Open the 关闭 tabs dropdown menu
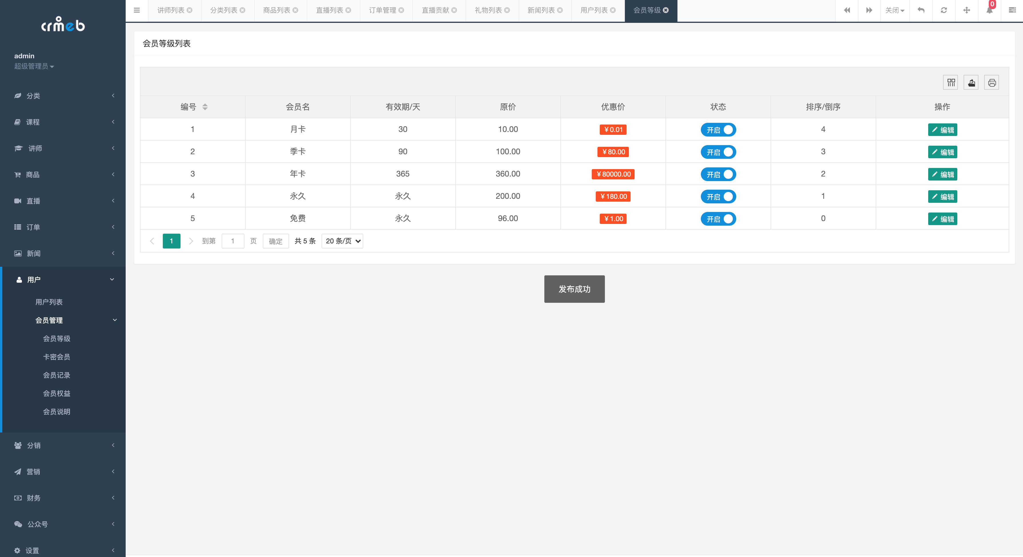1023x557 pixels. coord(894,10)
